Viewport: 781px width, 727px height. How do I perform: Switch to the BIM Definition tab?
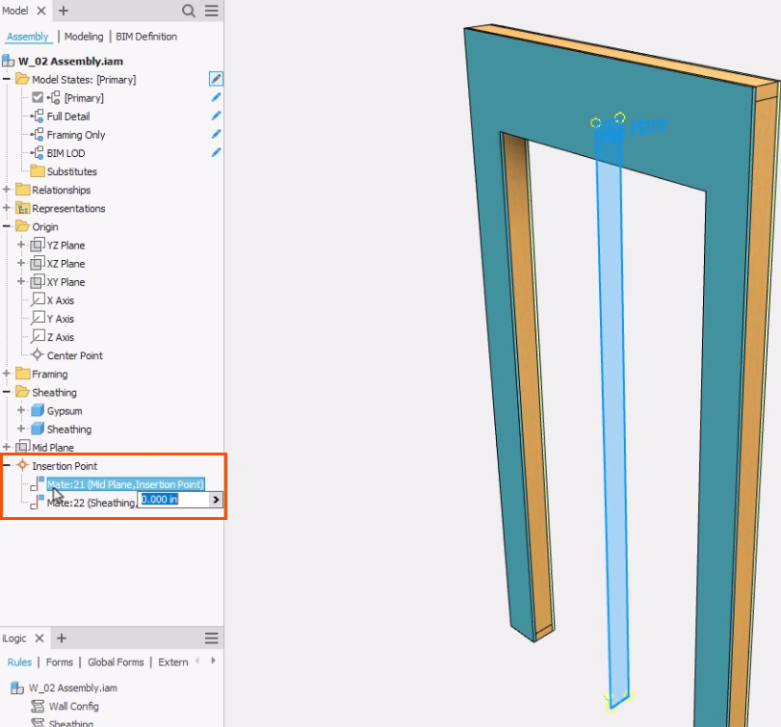pyautogui.click(x=146, y=37)
